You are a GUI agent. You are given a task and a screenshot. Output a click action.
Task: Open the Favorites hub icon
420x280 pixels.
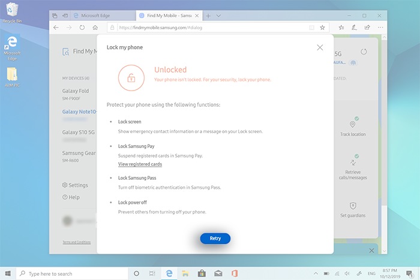(x=341, y=28)
